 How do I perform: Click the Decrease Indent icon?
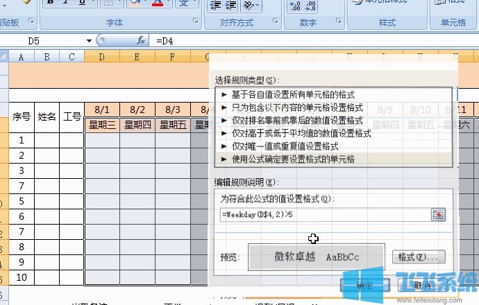tap(216, 5)
